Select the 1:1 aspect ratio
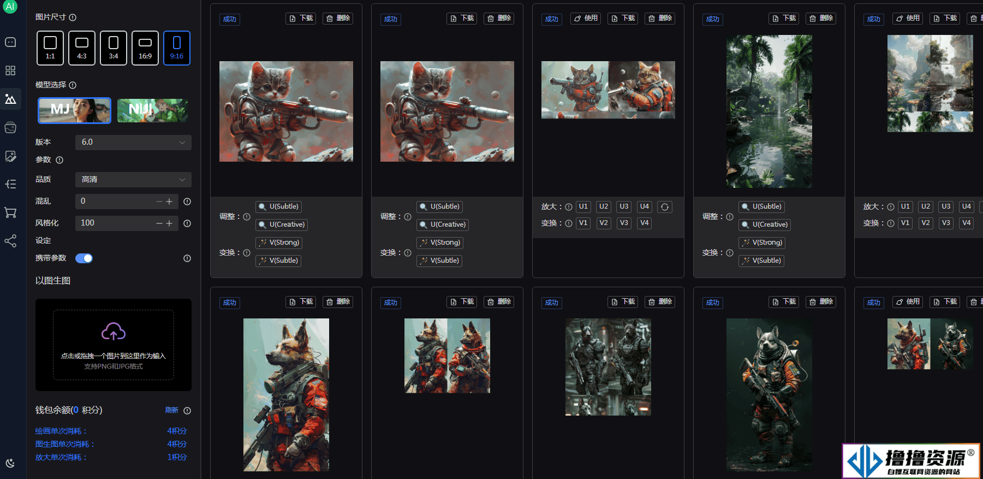The width and height of the screenshot is (983, 479). click(x=50, y=48)
